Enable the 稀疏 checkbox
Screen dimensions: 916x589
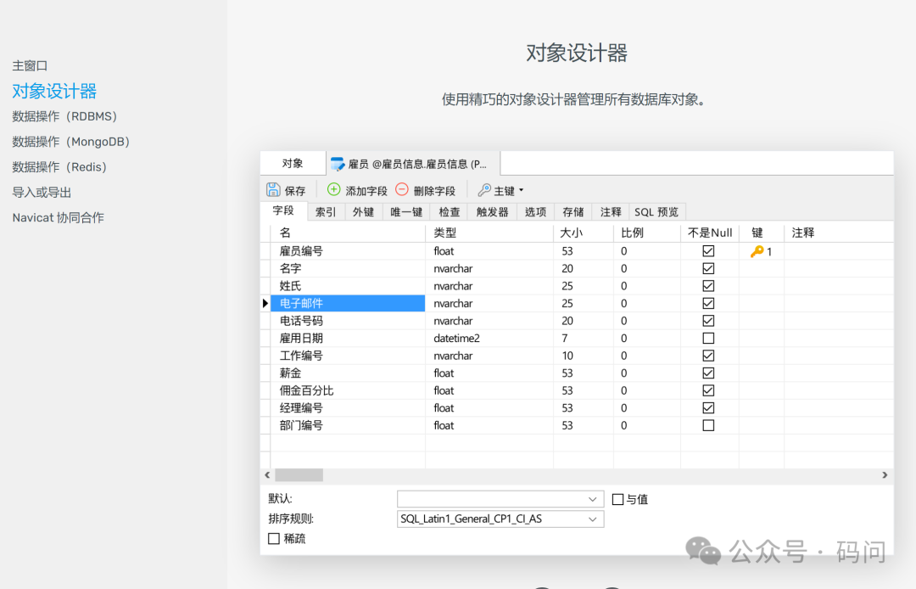point(274,539)
